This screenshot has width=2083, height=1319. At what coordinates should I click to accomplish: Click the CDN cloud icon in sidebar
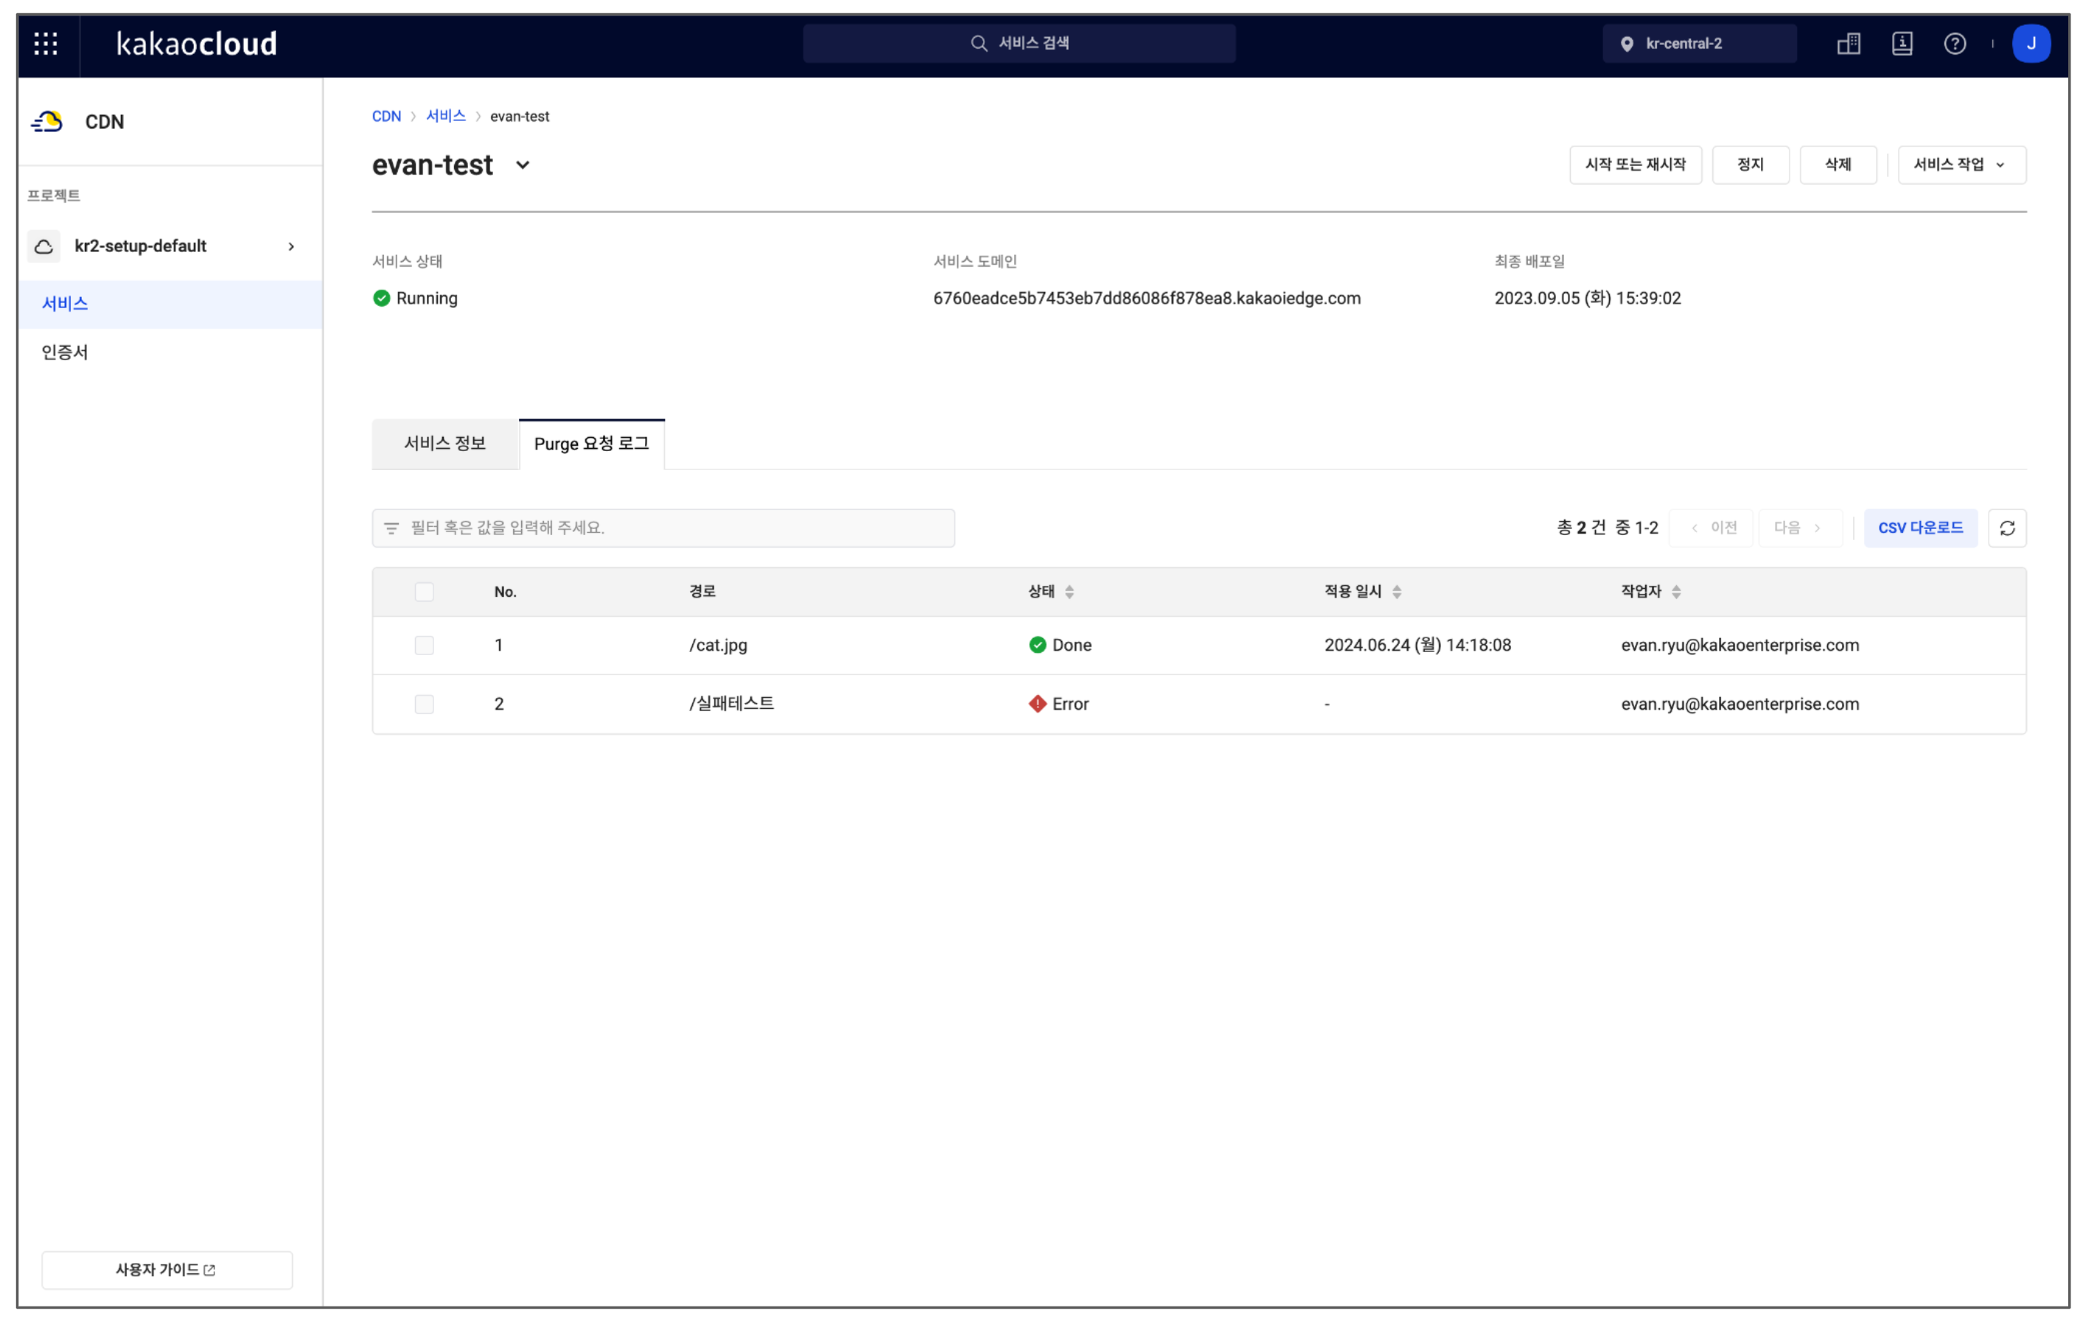tap(46, 122)
